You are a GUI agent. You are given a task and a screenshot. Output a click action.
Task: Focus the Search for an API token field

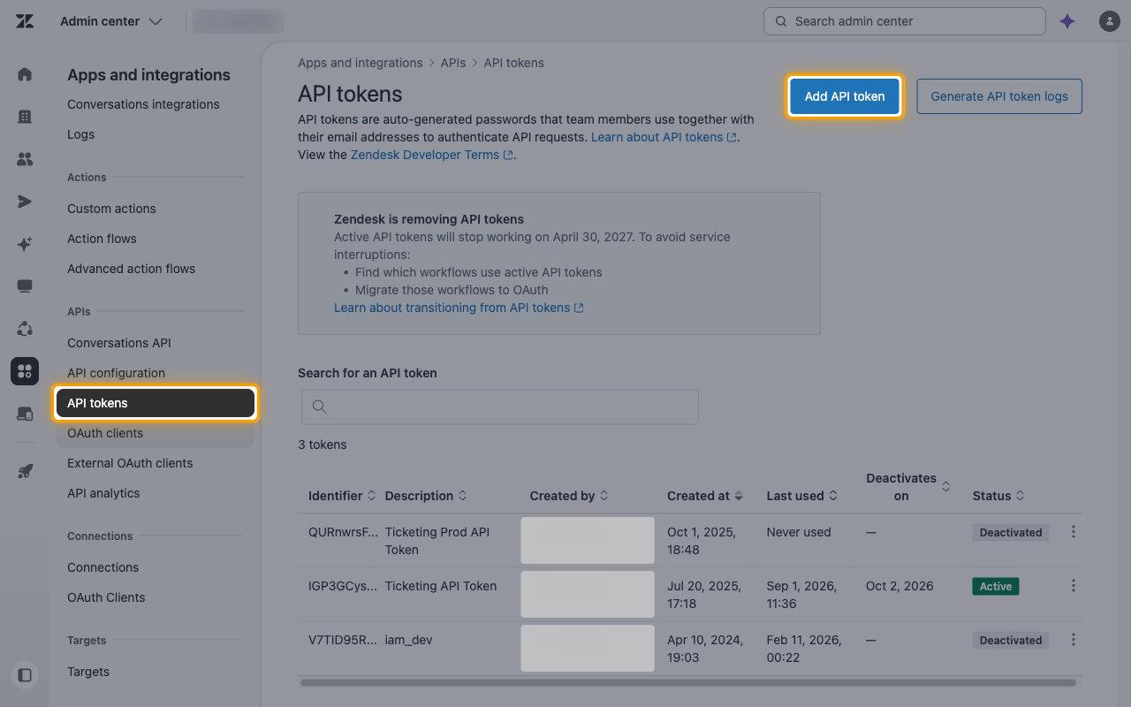pos(500,407)
